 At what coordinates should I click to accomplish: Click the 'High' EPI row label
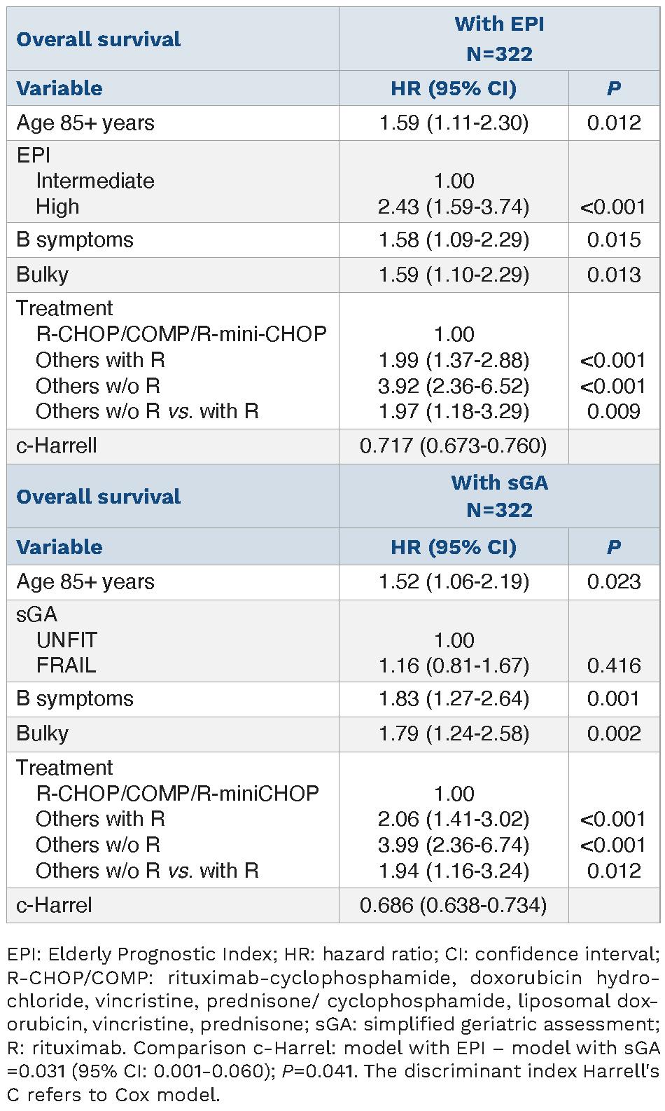[x=57, y=207]
